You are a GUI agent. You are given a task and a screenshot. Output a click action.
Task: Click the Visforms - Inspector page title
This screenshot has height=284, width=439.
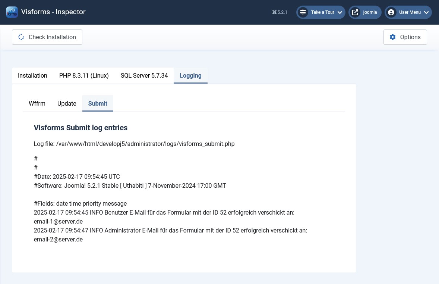[x=53, y=12]
